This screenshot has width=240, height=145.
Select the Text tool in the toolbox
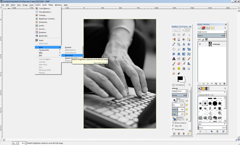[174, 59]
